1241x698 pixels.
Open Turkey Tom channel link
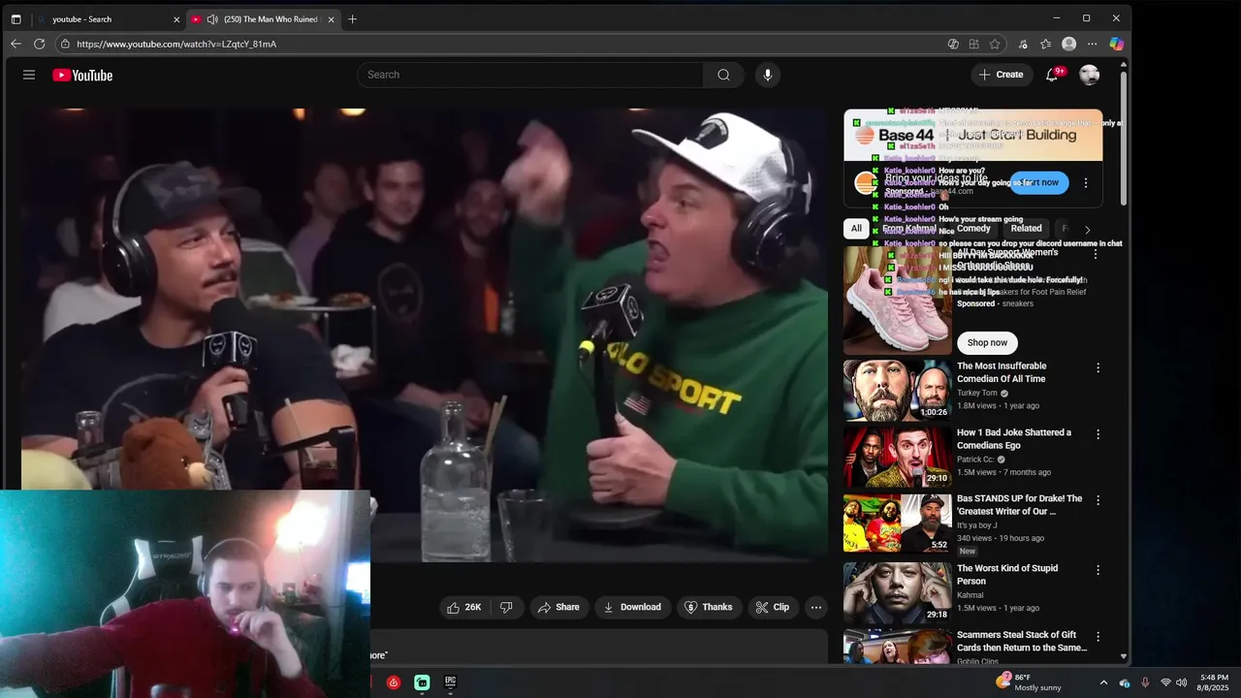[x=977, y=393]
